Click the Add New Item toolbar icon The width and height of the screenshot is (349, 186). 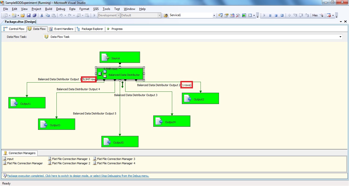coord(14,15)
